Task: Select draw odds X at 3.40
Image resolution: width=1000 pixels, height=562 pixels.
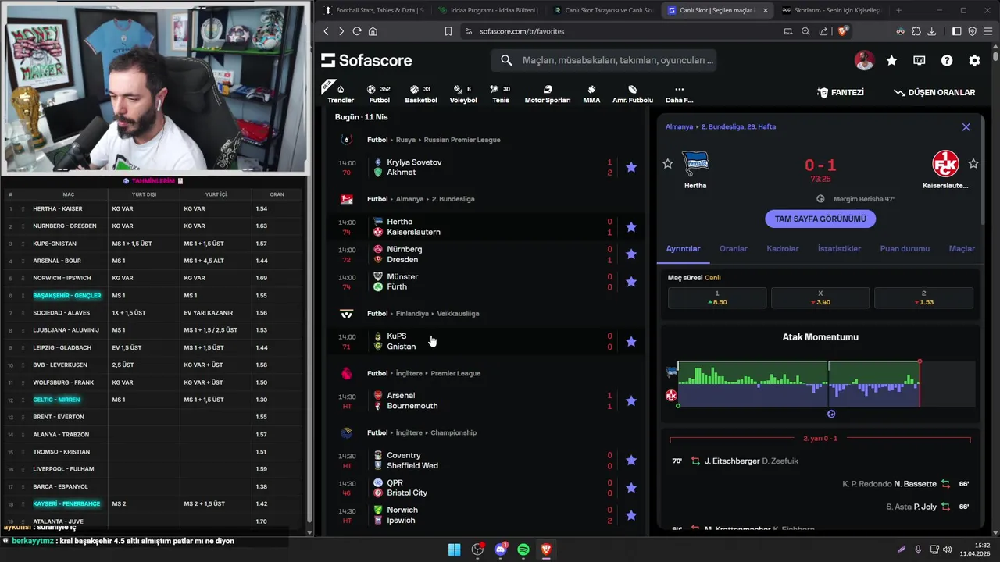Action: click(820, 297)
